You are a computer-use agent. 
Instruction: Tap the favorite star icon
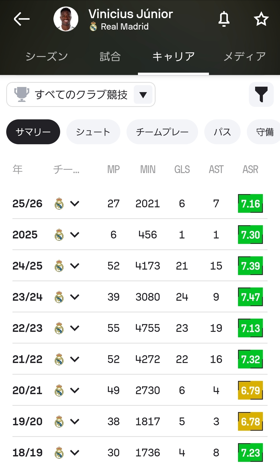261,19
